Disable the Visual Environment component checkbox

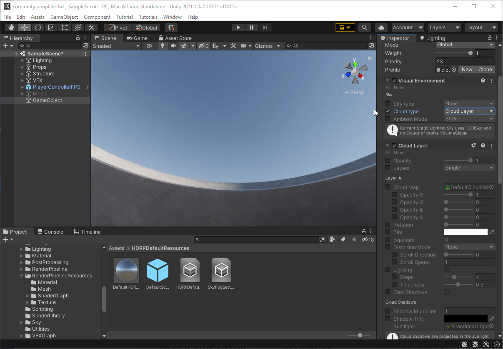pyautogui.click(x=394, y=80)
